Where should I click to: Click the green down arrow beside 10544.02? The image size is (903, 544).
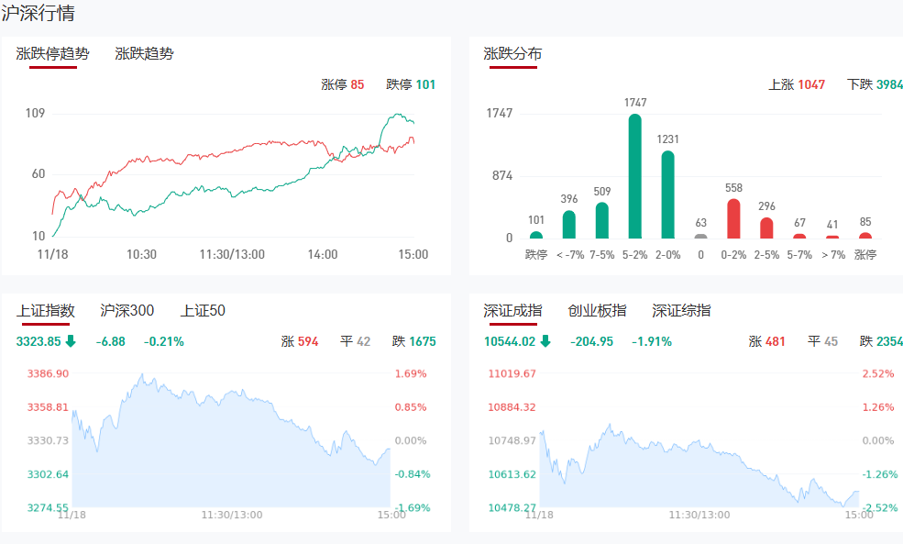(545, 341)
